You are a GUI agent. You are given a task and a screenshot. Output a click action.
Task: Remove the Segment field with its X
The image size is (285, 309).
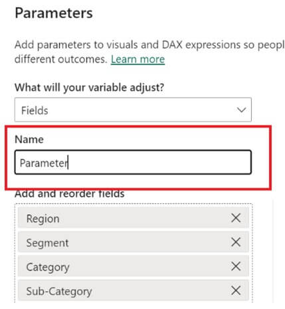236,242
